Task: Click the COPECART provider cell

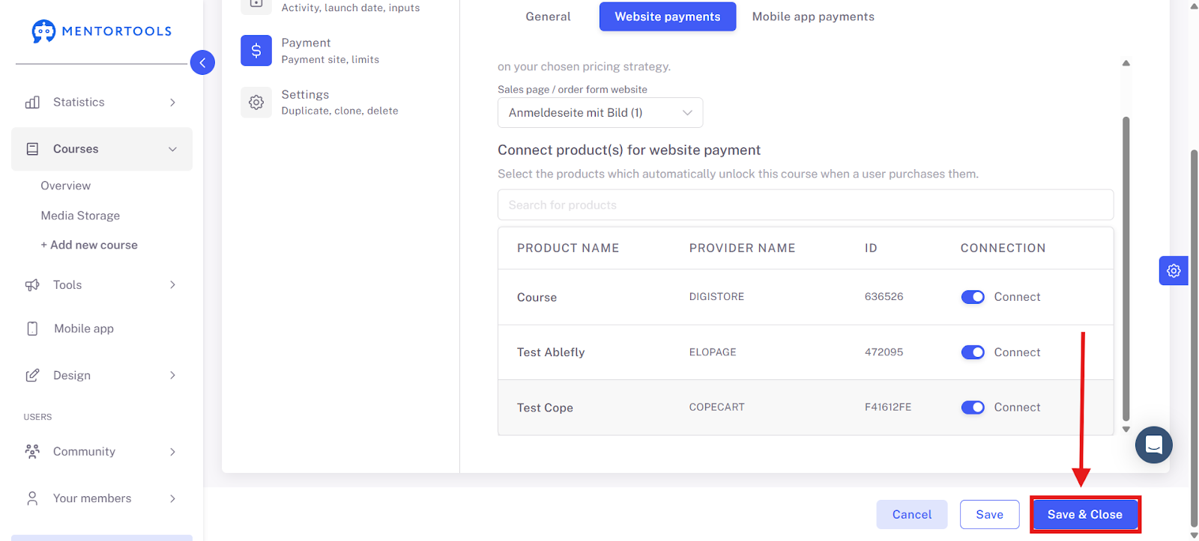Action: coord(717,408)
